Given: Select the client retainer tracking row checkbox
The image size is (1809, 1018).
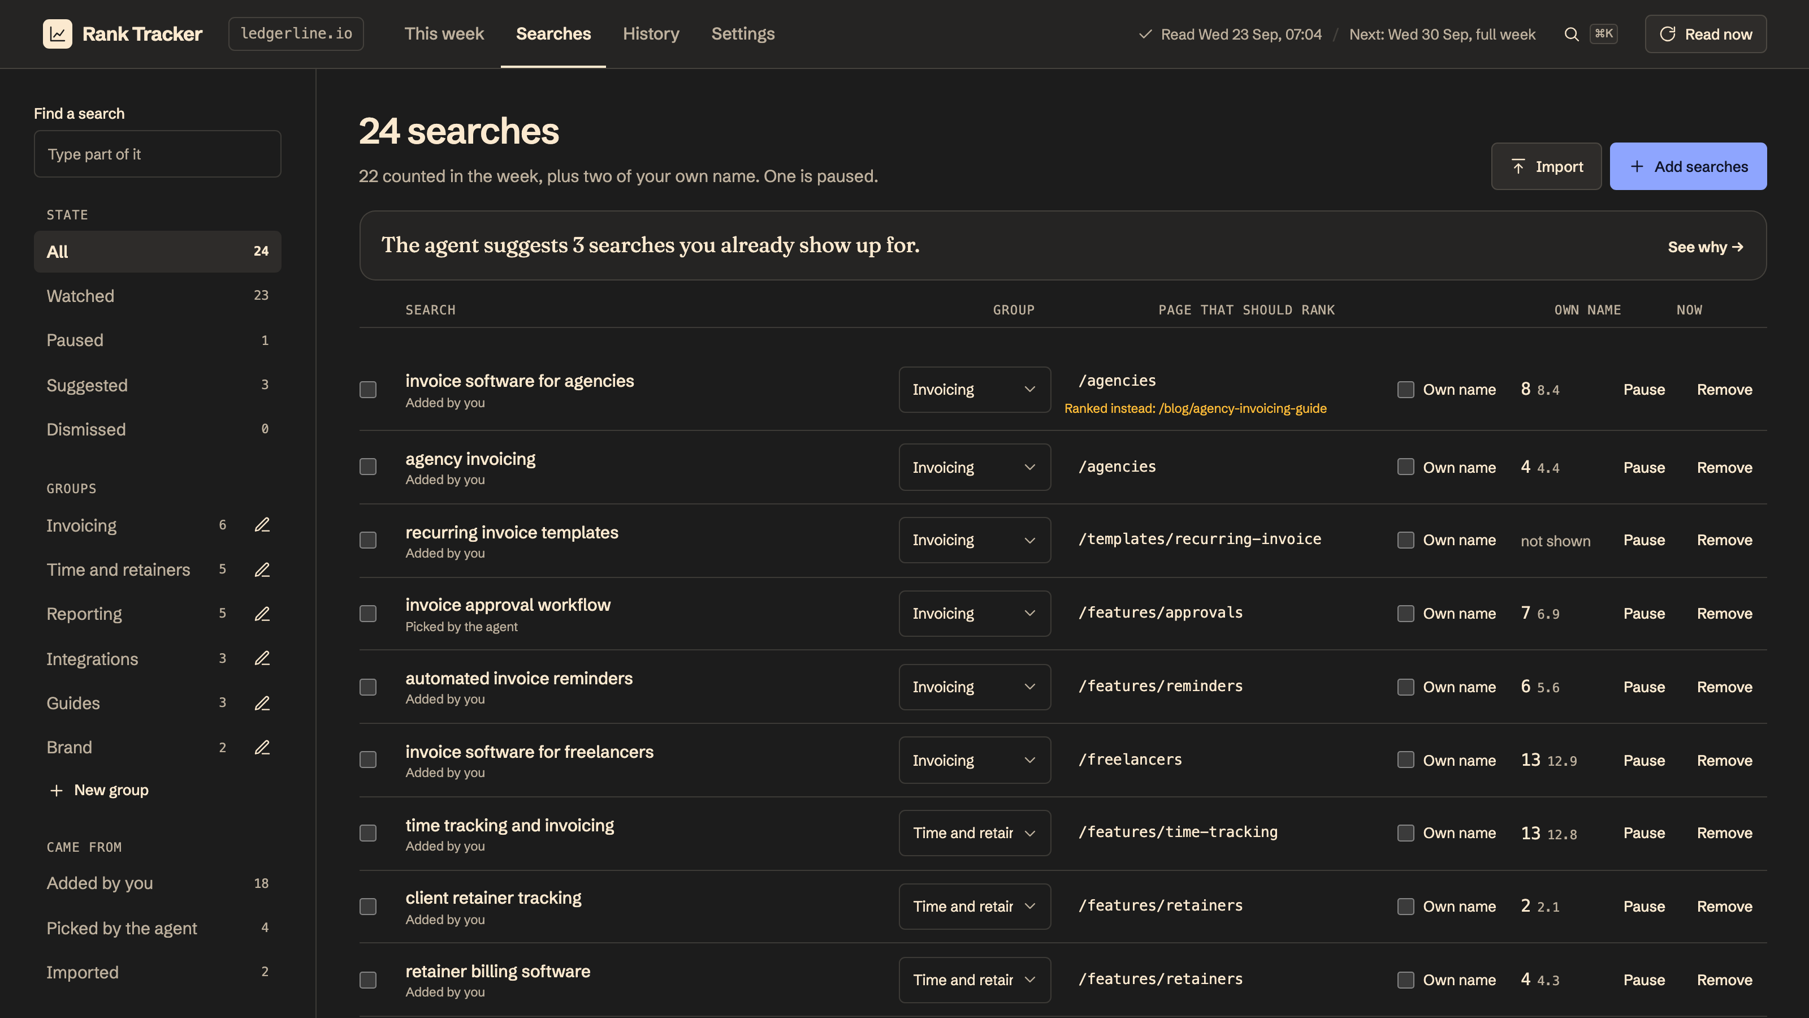Looking at the screenshot, I should click(368, 906).
